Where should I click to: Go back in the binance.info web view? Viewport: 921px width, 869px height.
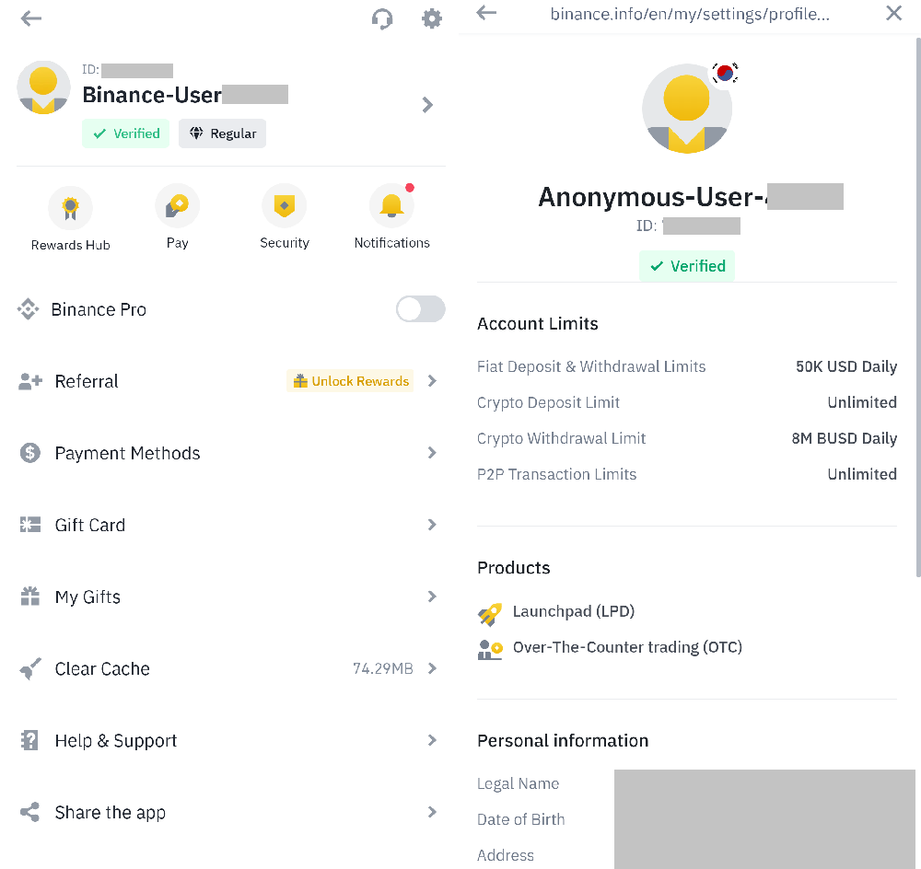[x=486, y=12]
